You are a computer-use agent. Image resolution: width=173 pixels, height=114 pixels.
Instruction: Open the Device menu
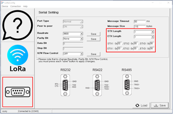(x=5, y=6)
